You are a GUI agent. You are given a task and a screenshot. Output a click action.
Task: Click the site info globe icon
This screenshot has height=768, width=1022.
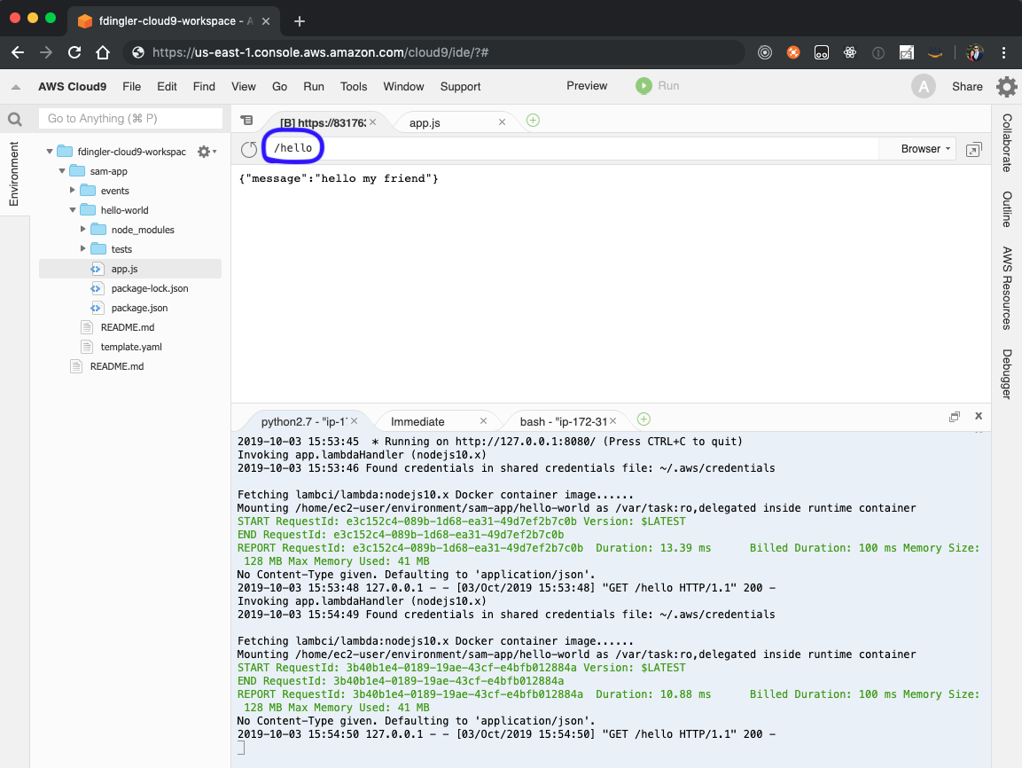(x=138, y=52)
